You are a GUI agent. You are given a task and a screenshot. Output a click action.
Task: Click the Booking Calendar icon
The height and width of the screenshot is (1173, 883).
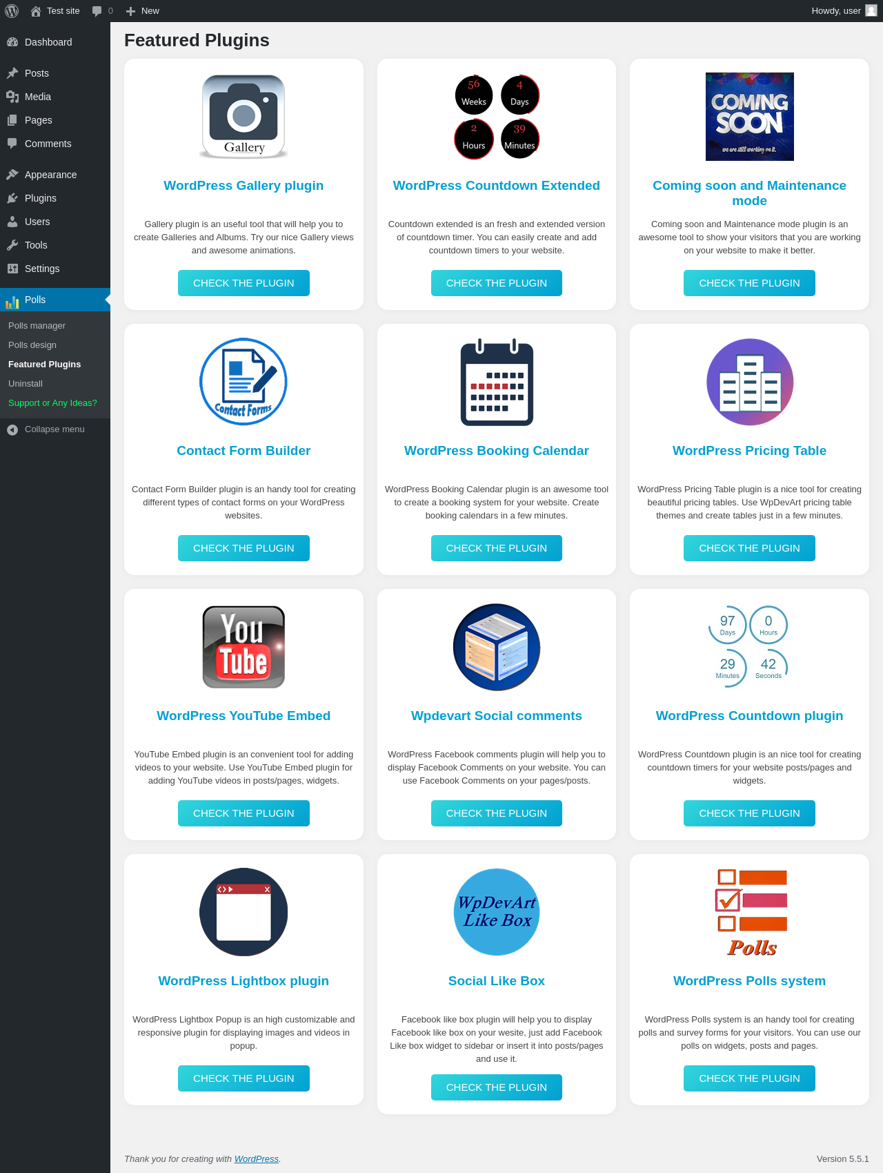pos(497,382)
